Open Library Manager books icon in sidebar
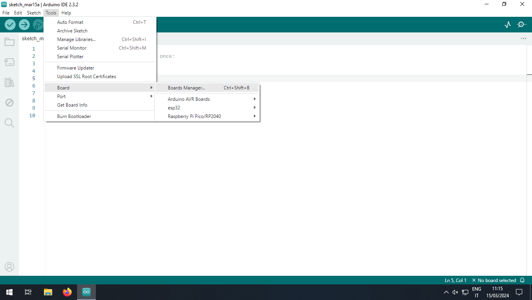The image size is (532, 300). pyautogui.click(x=9, y=82)
